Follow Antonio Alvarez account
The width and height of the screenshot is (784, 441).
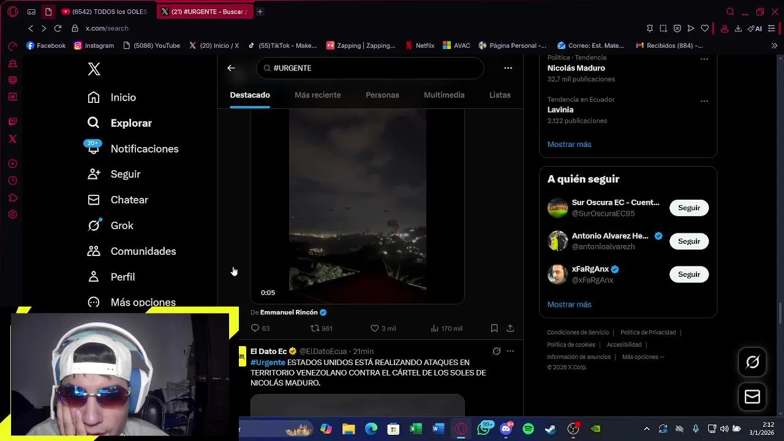(x=689, y=241)
